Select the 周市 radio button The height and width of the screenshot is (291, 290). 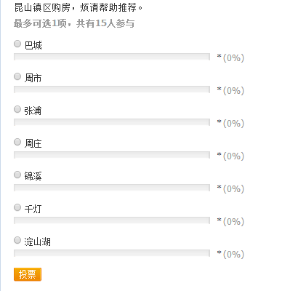[x=17, y=76]
